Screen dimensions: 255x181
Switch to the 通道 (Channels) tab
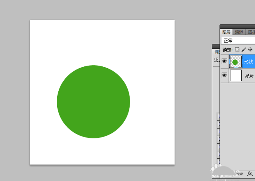coord(239,32)
